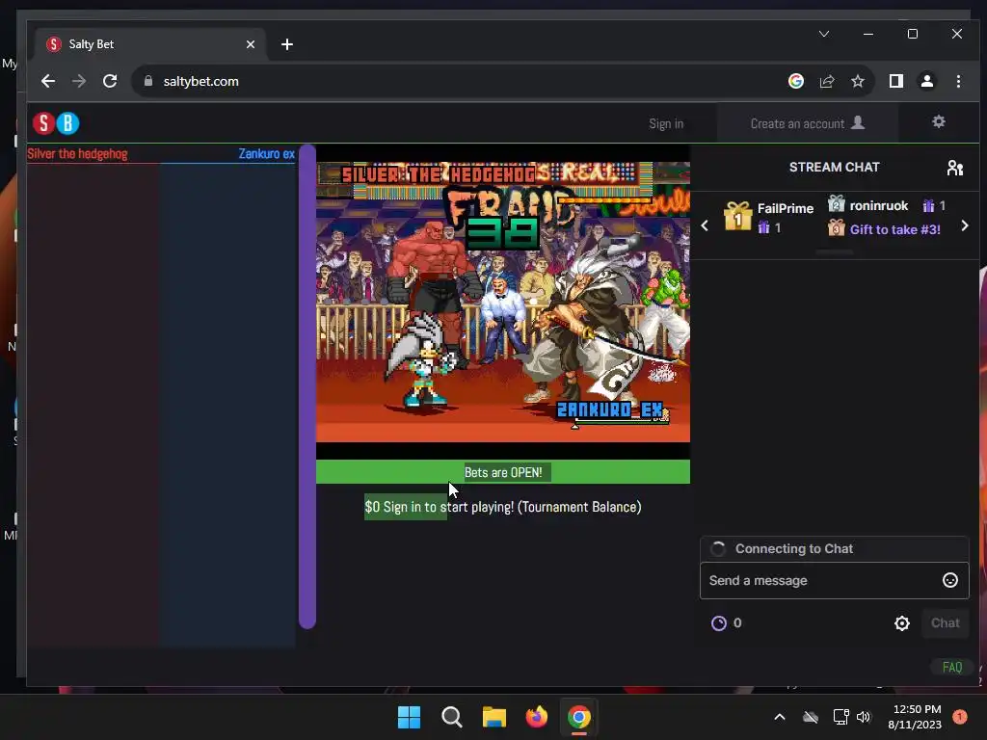
Task: Click the Google icon in address bar
Action: click(x=795, y=81)
